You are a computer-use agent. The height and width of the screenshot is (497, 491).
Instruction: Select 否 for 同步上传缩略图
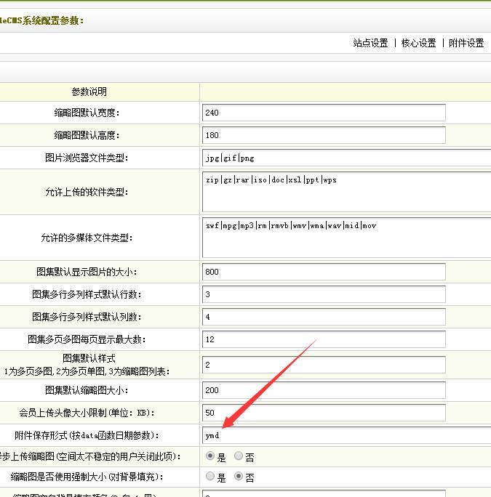[x=239, y=456]
